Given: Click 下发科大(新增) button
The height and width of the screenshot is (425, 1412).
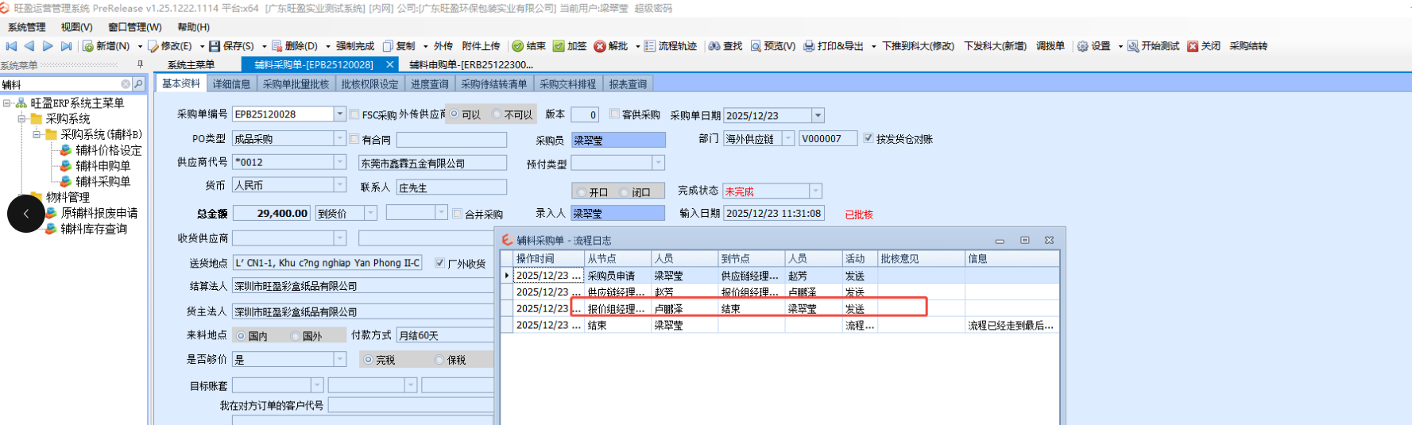Looking at the screenshot, I should (x=996, y=46).
